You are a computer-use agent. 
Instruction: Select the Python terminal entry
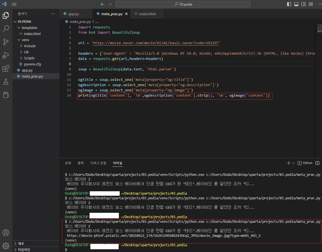click(305, 163)
